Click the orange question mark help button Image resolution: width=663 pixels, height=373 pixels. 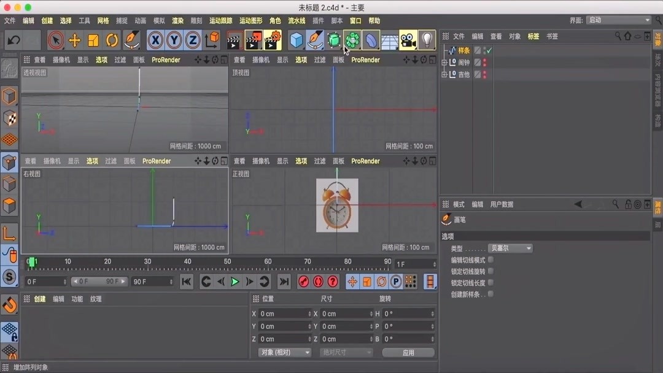click(x=333, y=281)
